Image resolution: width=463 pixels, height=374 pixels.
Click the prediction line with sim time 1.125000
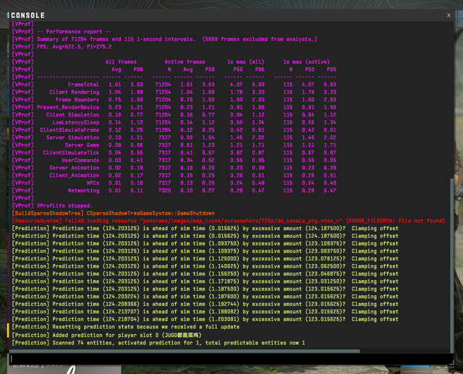pyautogui.click(x=205, y=258)
